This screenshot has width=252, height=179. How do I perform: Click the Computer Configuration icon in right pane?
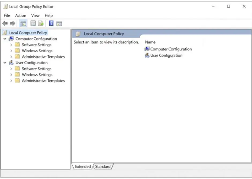[147, 49]
